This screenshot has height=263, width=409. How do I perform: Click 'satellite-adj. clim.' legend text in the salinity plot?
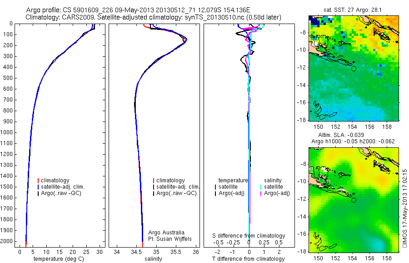click(178, 187)
